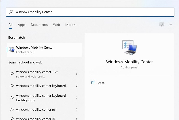Expand the More filter dropdown
The image size is (179, 120).
coord(71,25)
